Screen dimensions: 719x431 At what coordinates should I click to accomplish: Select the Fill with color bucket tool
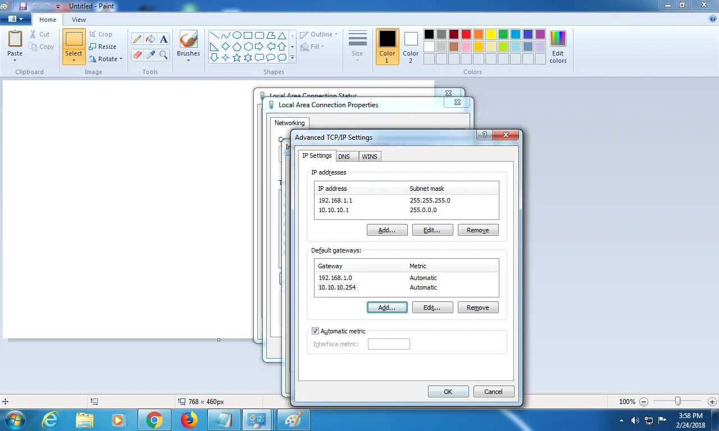click(x=150, y=39)
